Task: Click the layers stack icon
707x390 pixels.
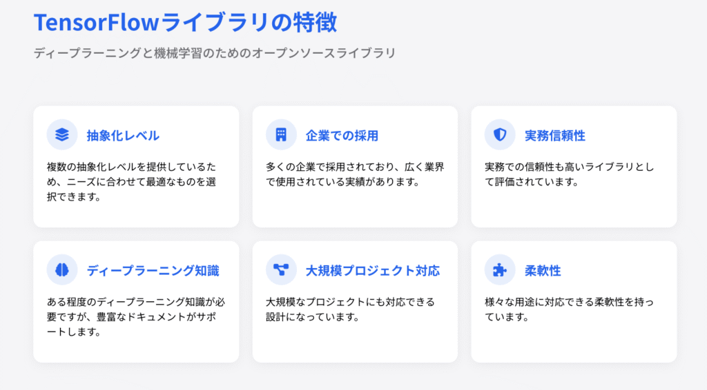Action: click(x=62, y=134)
